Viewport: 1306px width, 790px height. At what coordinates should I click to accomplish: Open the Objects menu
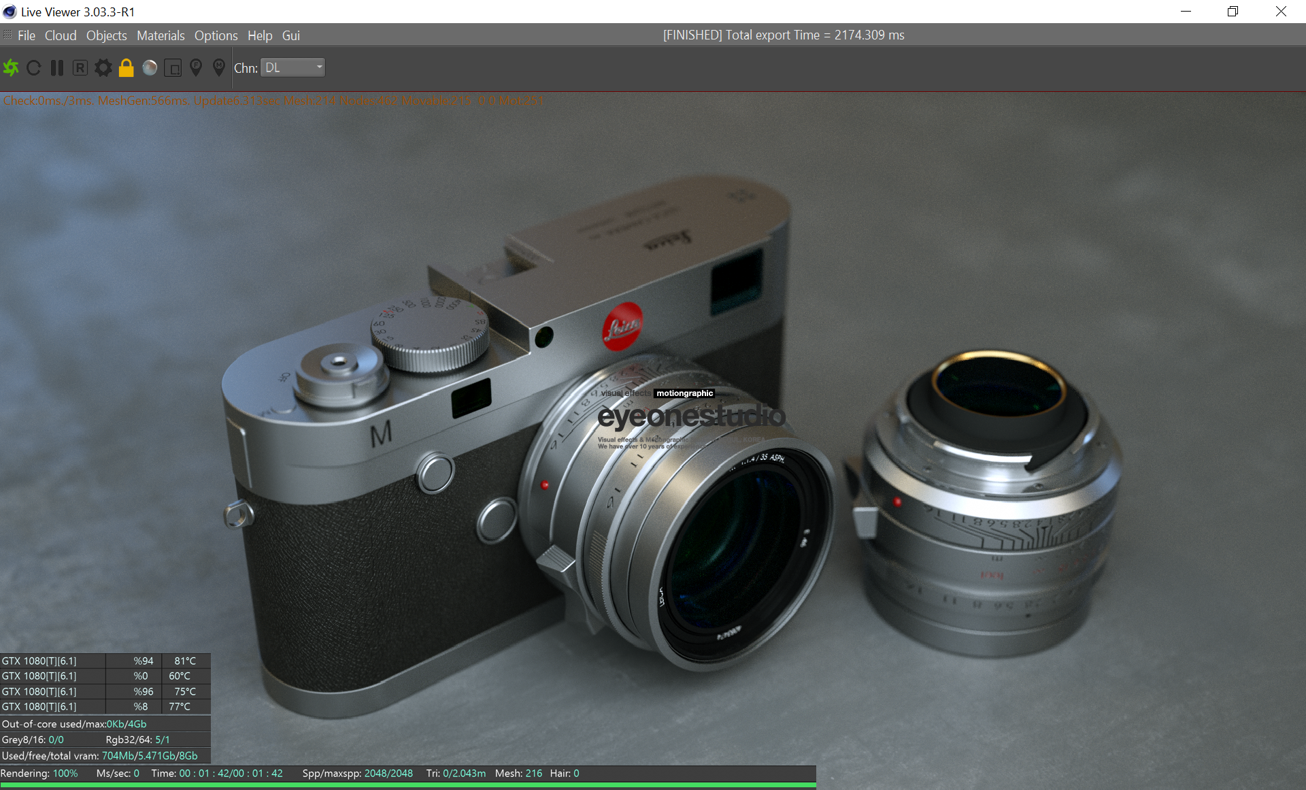pyautogui.click(x=106, y=35)
